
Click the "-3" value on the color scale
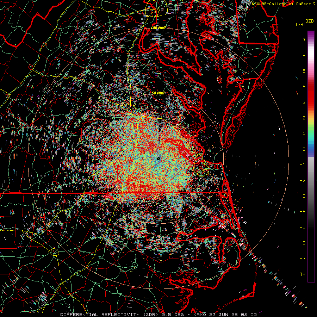pos(303,196)
